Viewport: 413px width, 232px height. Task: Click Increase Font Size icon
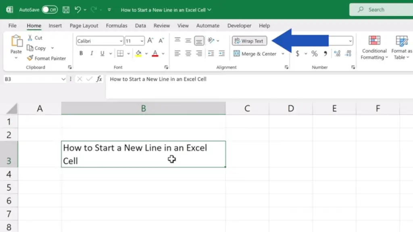[150, 41]
